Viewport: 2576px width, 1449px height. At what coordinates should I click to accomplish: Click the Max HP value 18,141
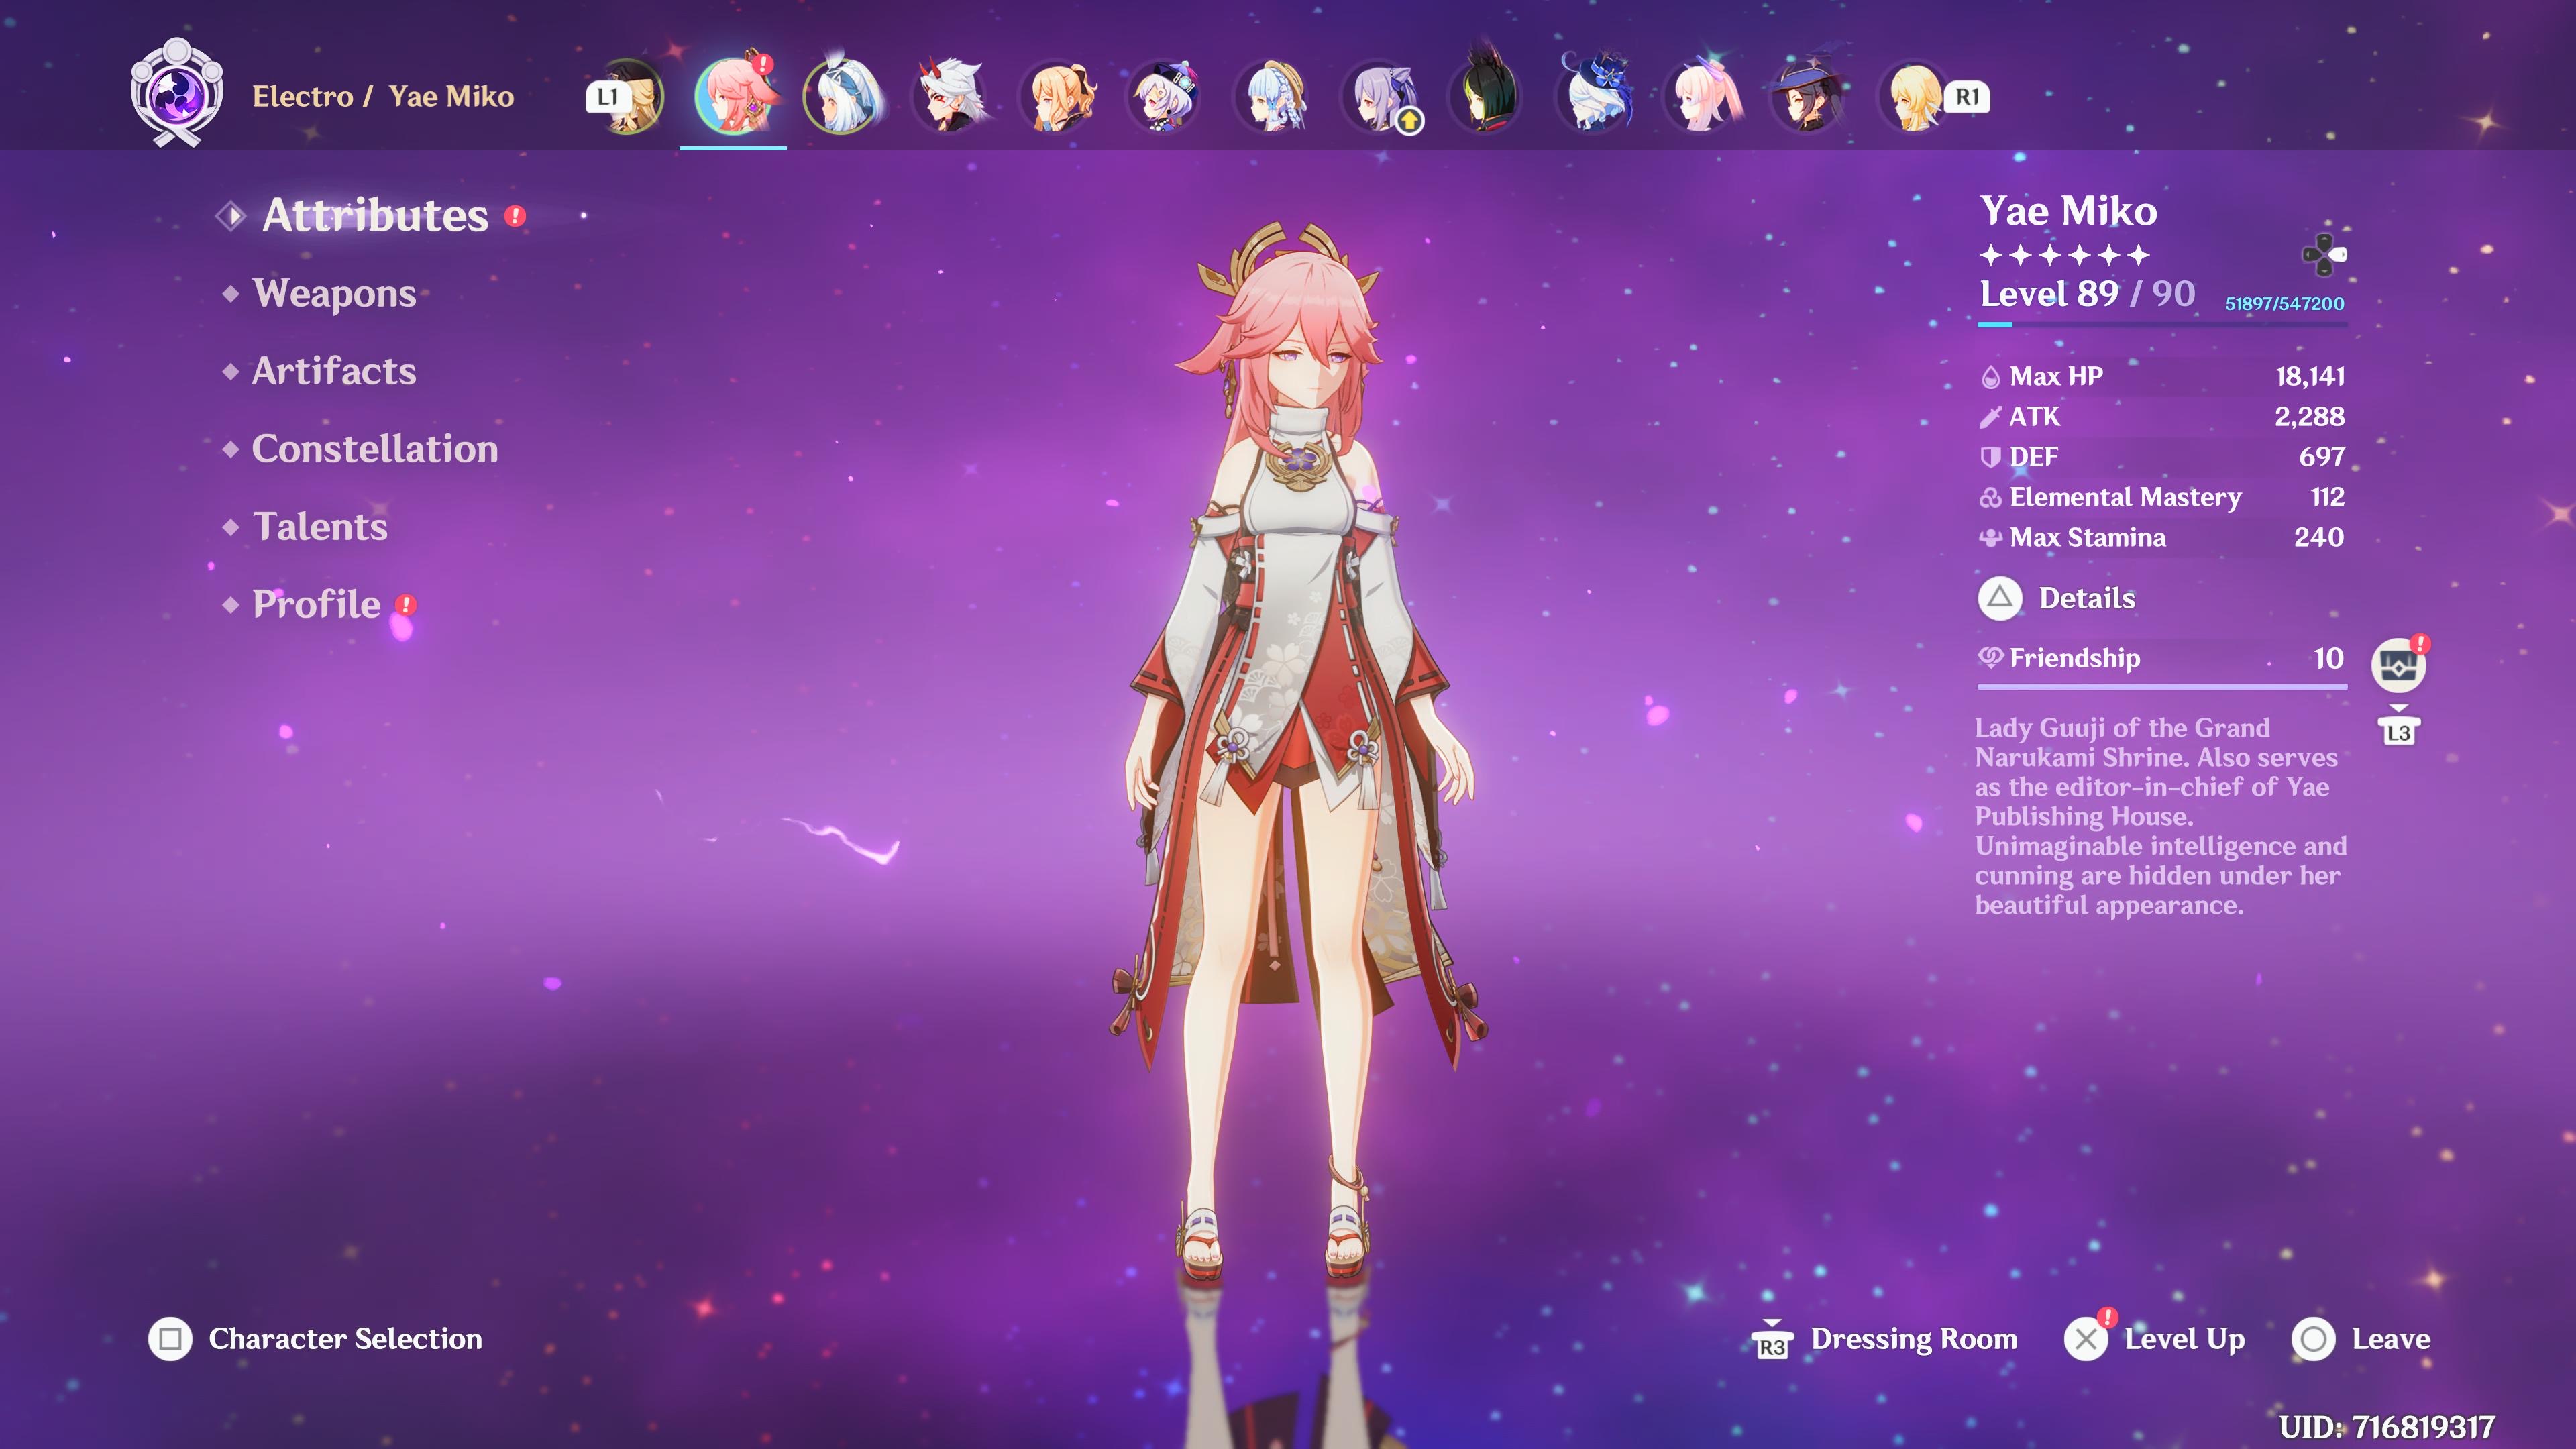(x=2310, y=377)
